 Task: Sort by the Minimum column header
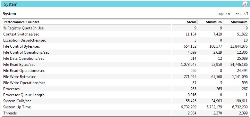coord(210,22)
